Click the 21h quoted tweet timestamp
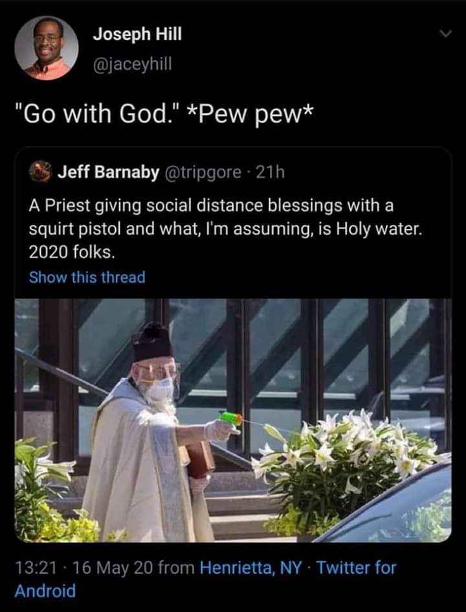The image size is (466, 612). point(271,172)
